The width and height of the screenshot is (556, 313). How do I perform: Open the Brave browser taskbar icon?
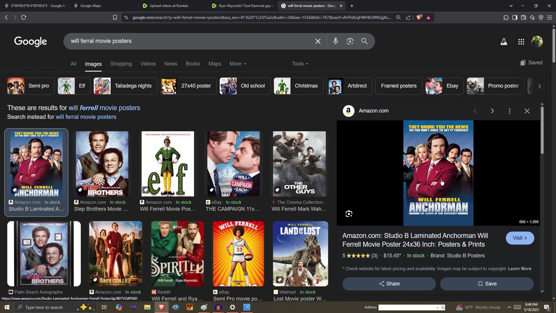162,307
